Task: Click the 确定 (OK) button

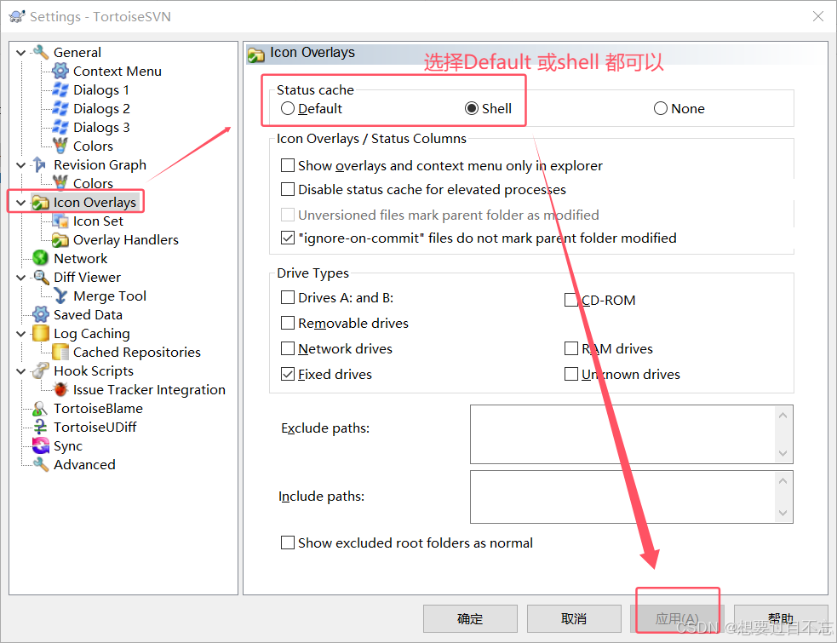Action: pos(470,618)
